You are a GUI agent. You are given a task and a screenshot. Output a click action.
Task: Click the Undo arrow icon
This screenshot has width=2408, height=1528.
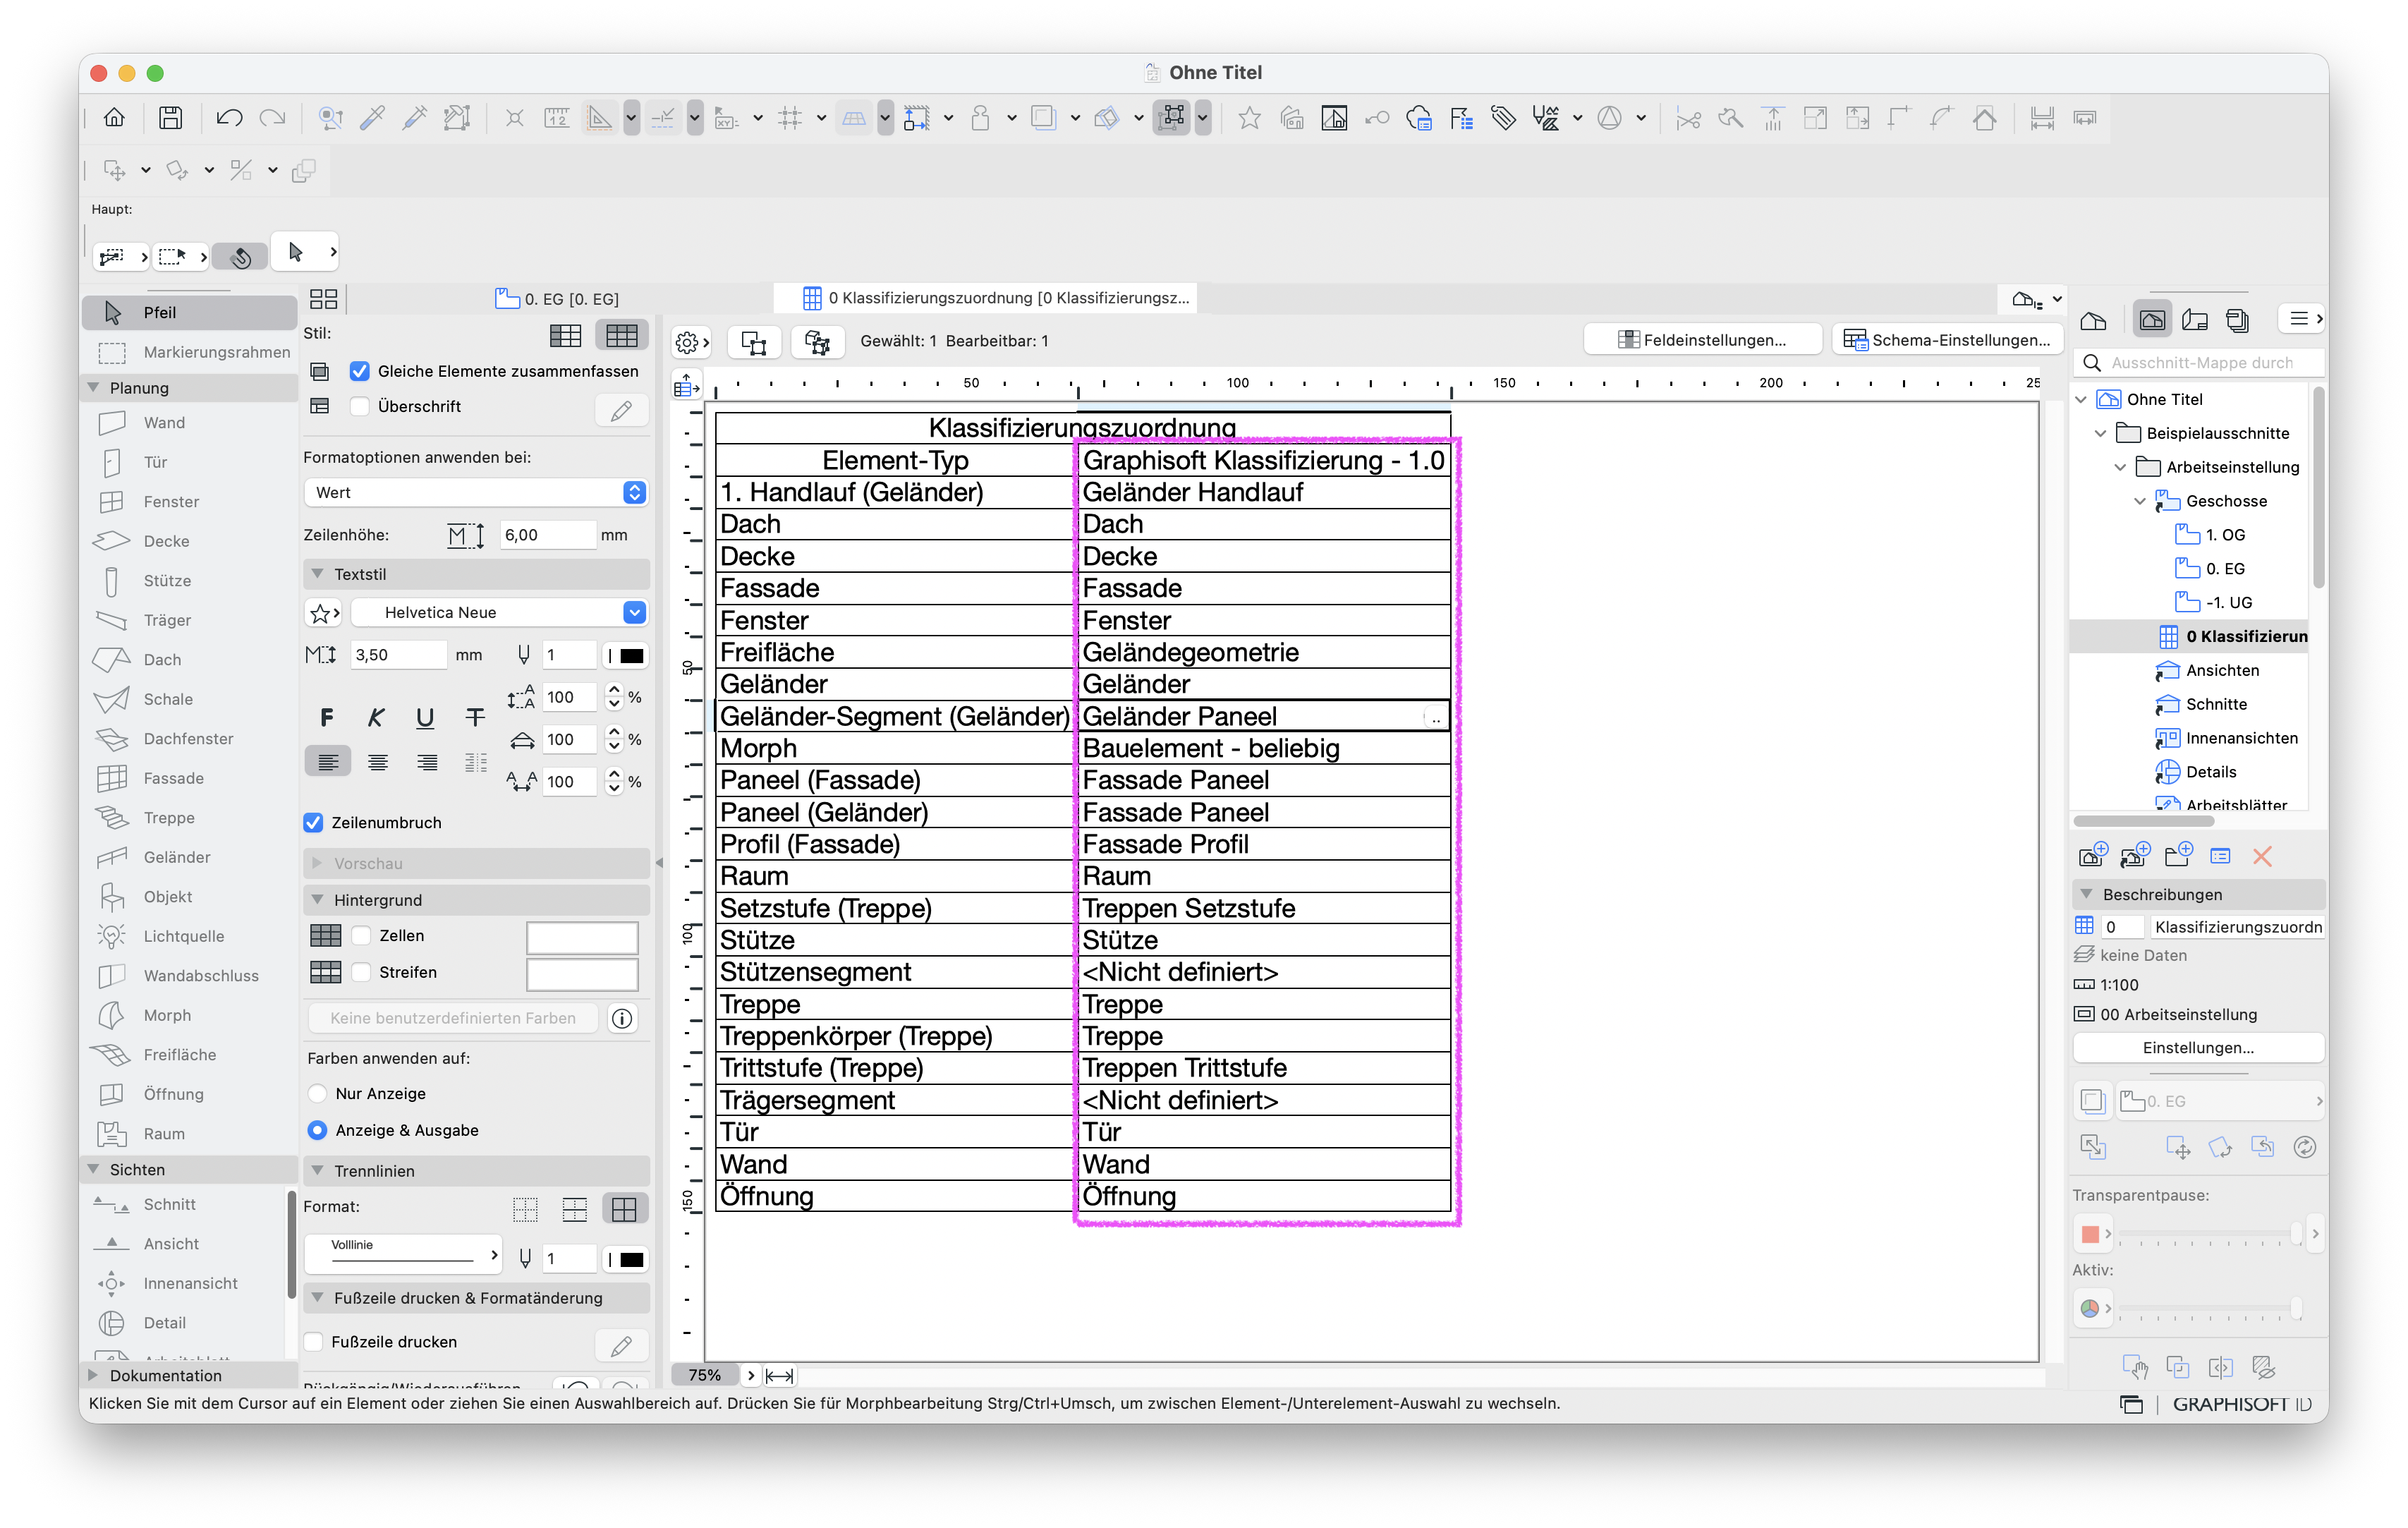coord(229,118)
